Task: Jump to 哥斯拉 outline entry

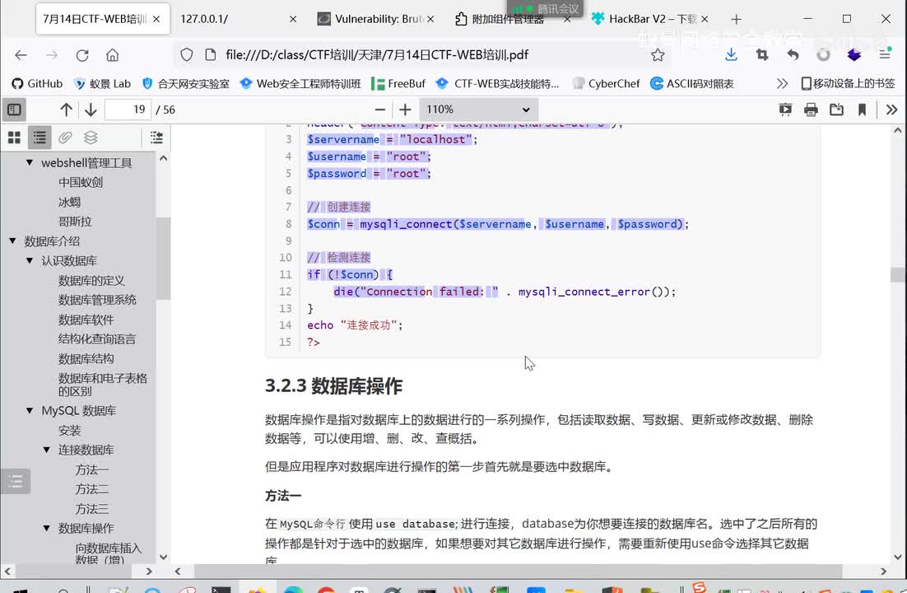Action: click(x=75, y=222)
